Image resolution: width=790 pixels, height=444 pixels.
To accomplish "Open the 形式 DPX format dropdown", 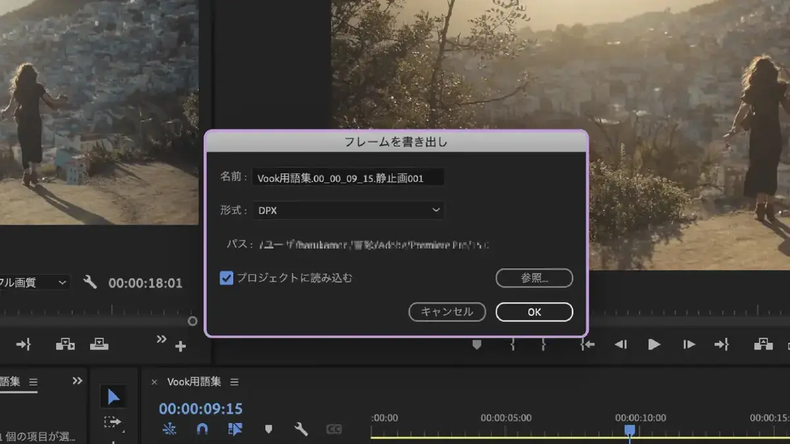I will (348, 210).
